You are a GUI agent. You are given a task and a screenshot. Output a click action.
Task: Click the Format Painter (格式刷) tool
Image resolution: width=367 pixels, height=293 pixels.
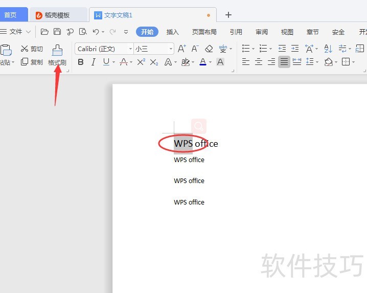click(x=57, y=55)
